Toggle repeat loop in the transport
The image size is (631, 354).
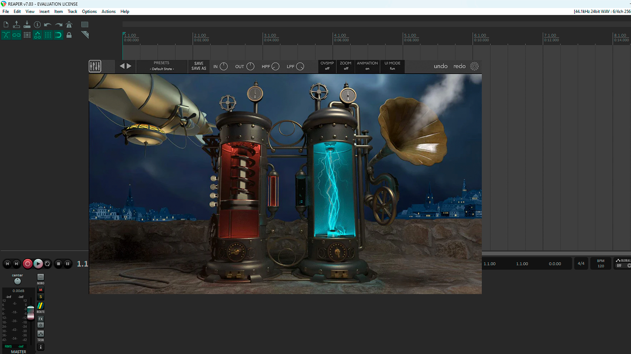tap(47, 264)
